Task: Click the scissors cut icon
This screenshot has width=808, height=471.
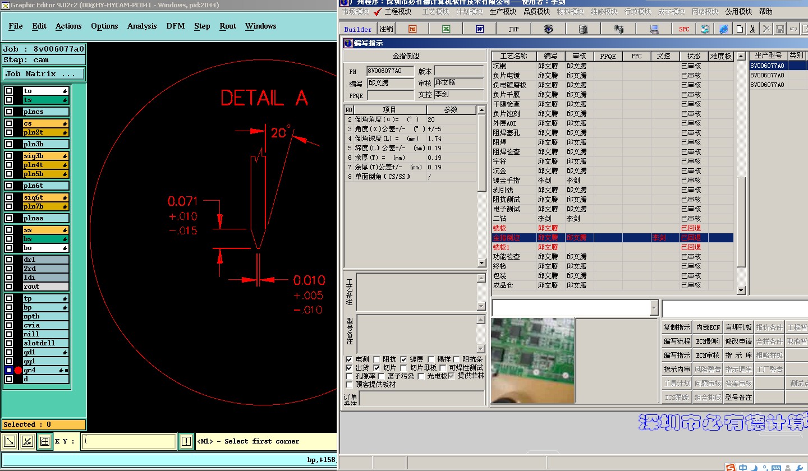Action: pyautogui.click(x=752, y=29)
